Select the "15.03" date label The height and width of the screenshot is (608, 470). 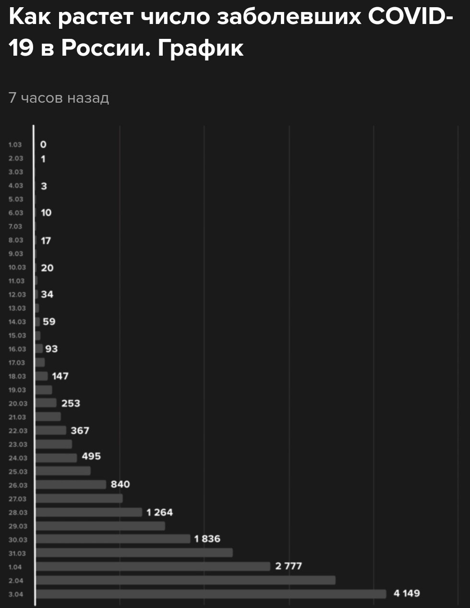17,335
